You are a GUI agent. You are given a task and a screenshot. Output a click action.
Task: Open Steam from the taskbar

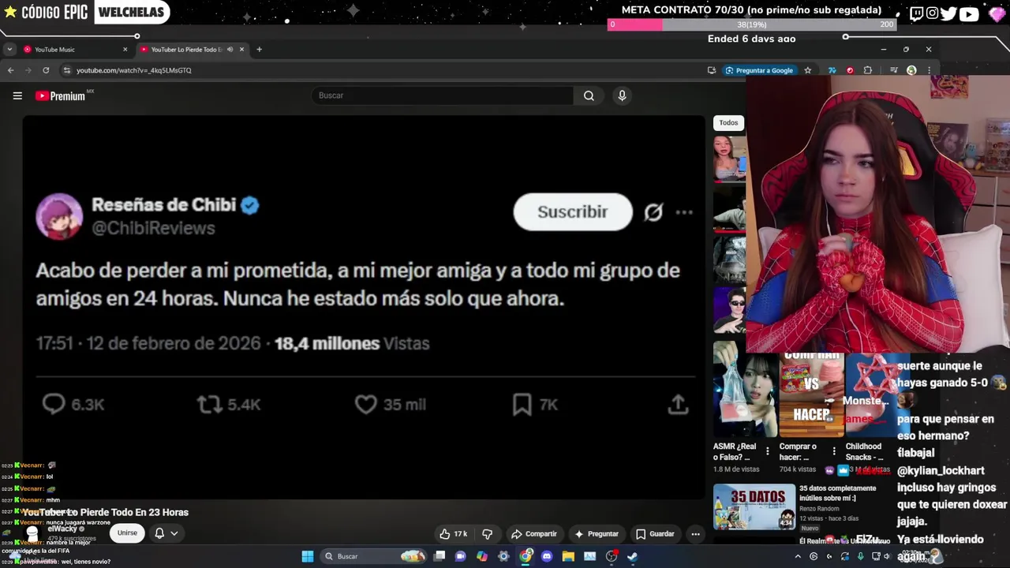coord(632,556)
